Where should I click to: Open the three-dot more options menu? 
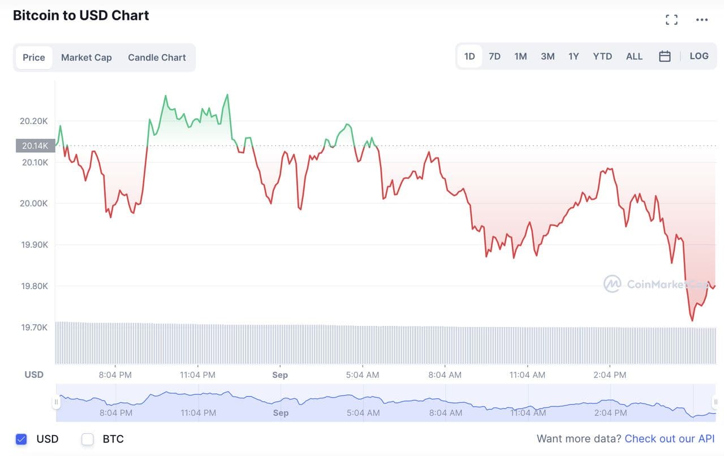point(702,20)
